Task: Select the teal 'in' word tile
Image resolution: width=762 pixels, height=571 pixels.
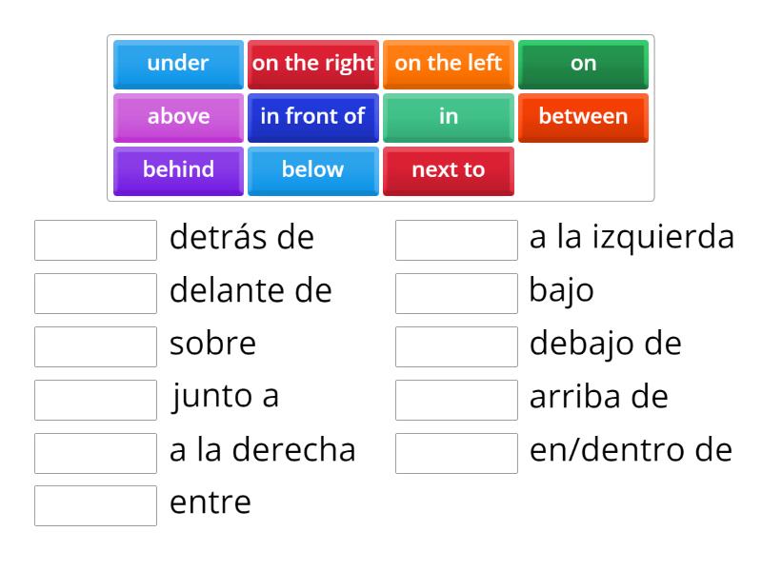Action: pyautogui.click(x=448, y=117)
